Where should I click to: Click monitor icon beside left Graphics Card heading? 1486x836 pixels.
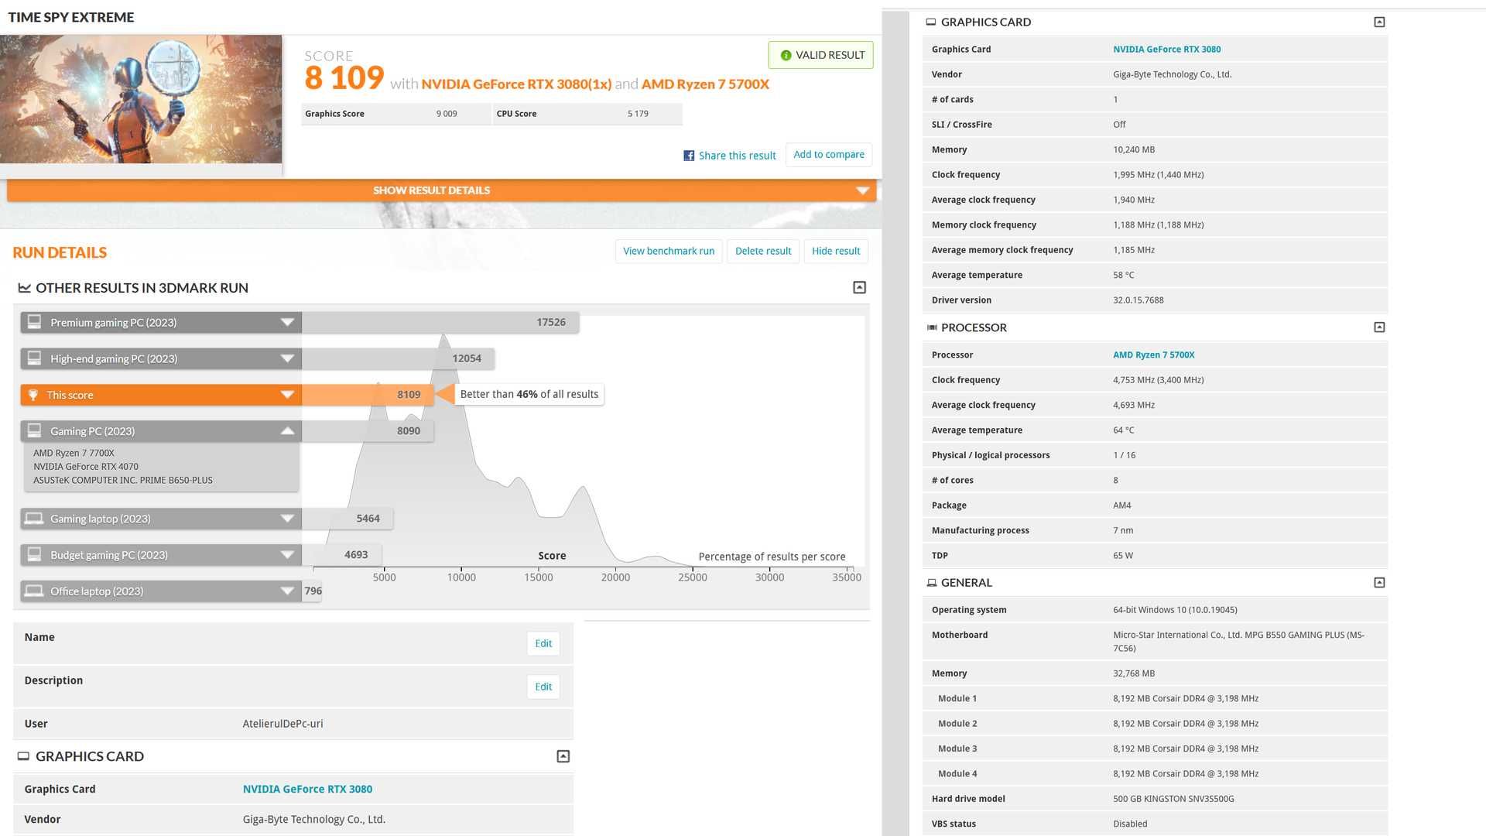[x=23, y=756]
